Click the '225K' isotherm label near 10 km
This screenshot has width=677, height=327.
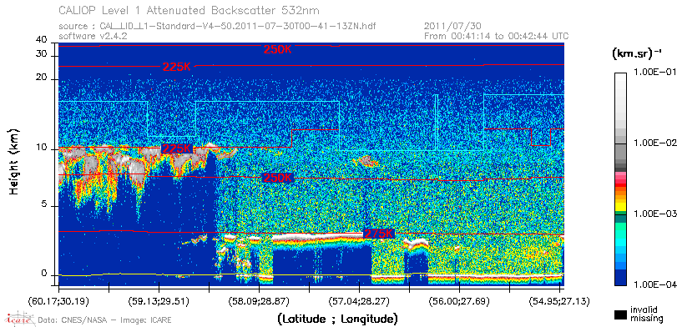(177, 148)
